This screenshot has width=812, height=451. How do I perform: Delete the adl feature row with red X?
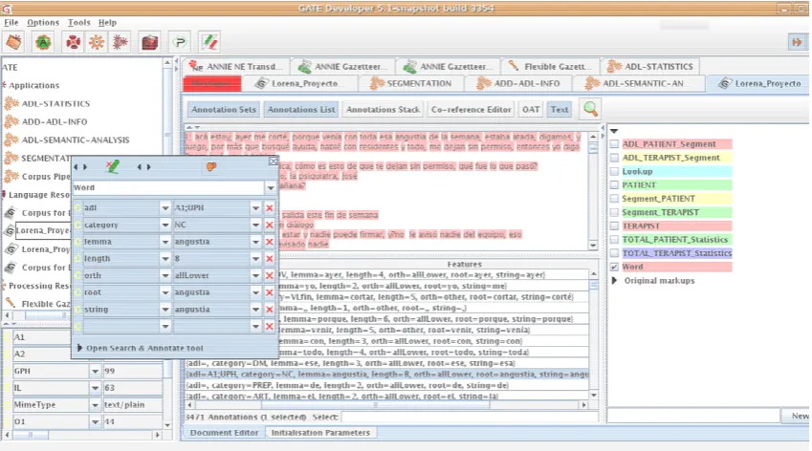(270, 208)
